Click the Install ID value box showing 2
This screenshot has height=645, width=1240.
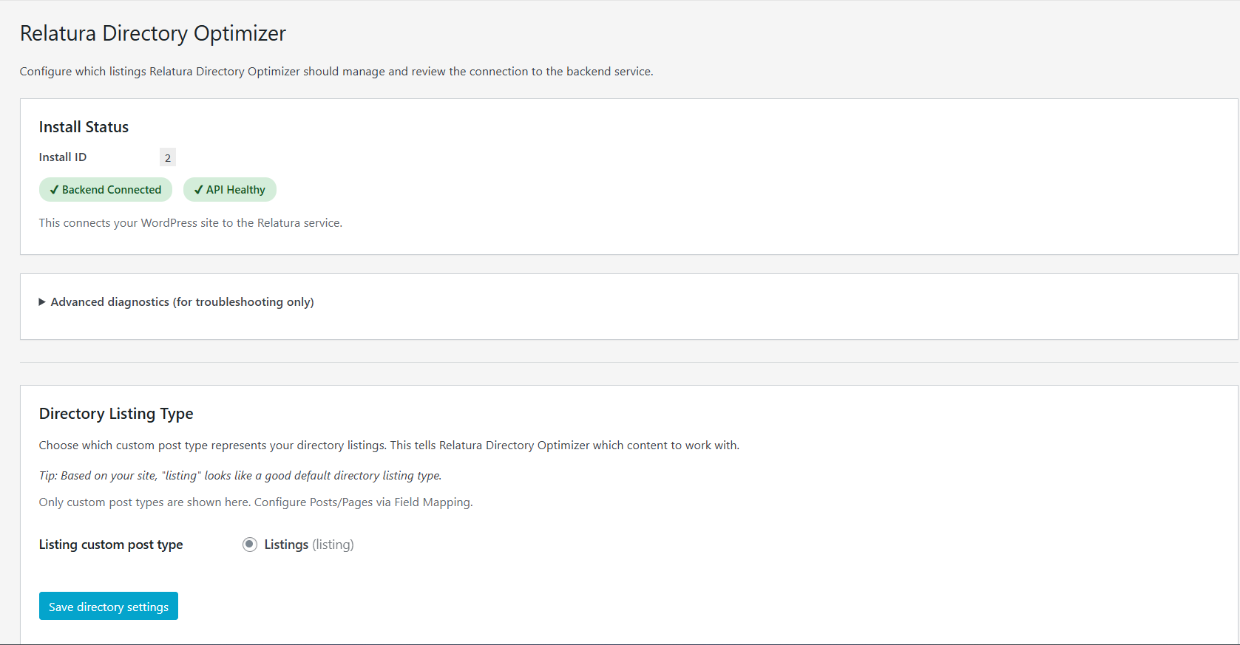pyautogui.click(x=168, y=157)
